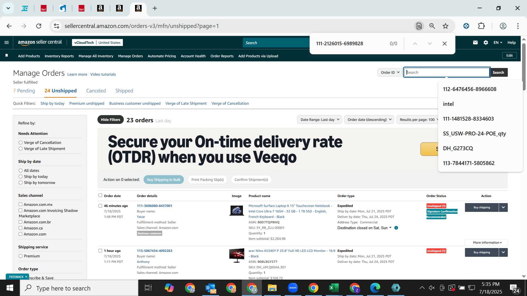Screen dimensions: 527x296
Task: Pick suggestion 112-6476456-8966608
Action: tap(470, 89)
